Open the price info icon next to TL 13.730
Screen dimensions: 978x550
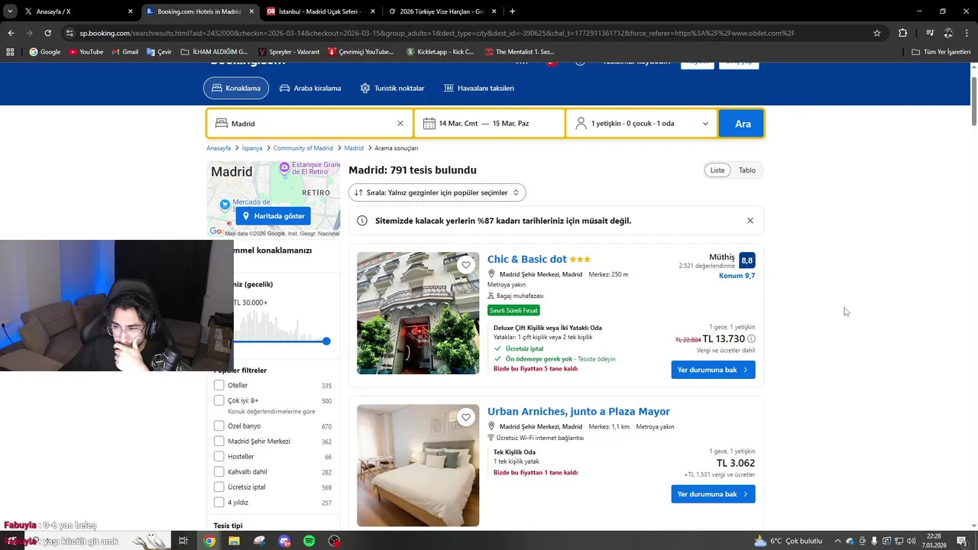[x=751, y=339]
